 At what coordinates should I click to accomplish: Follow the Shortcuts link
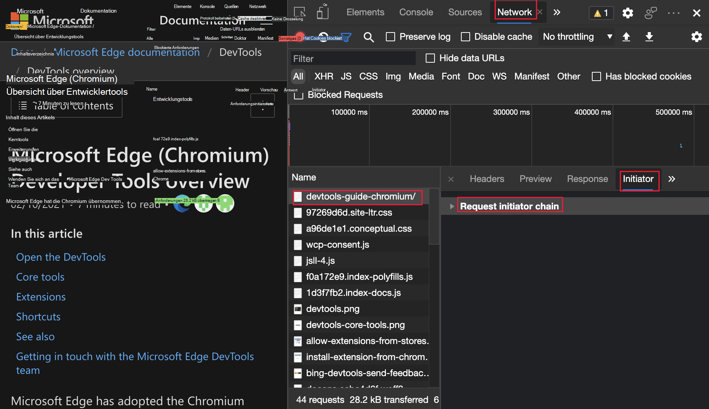pos(38,317)
